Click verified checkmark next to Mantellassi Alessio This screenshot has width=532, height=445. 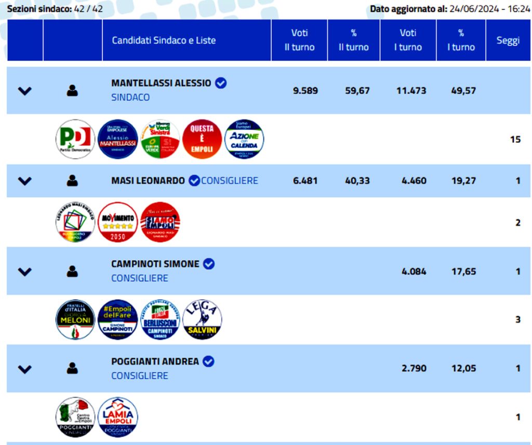221,83
